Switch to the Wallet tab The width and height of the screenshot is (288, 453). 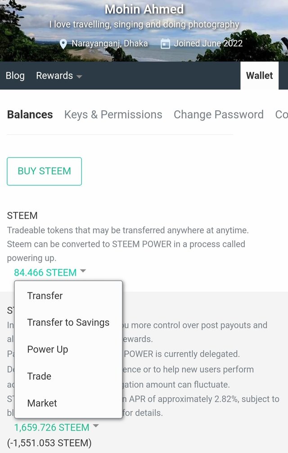(259, 76)
